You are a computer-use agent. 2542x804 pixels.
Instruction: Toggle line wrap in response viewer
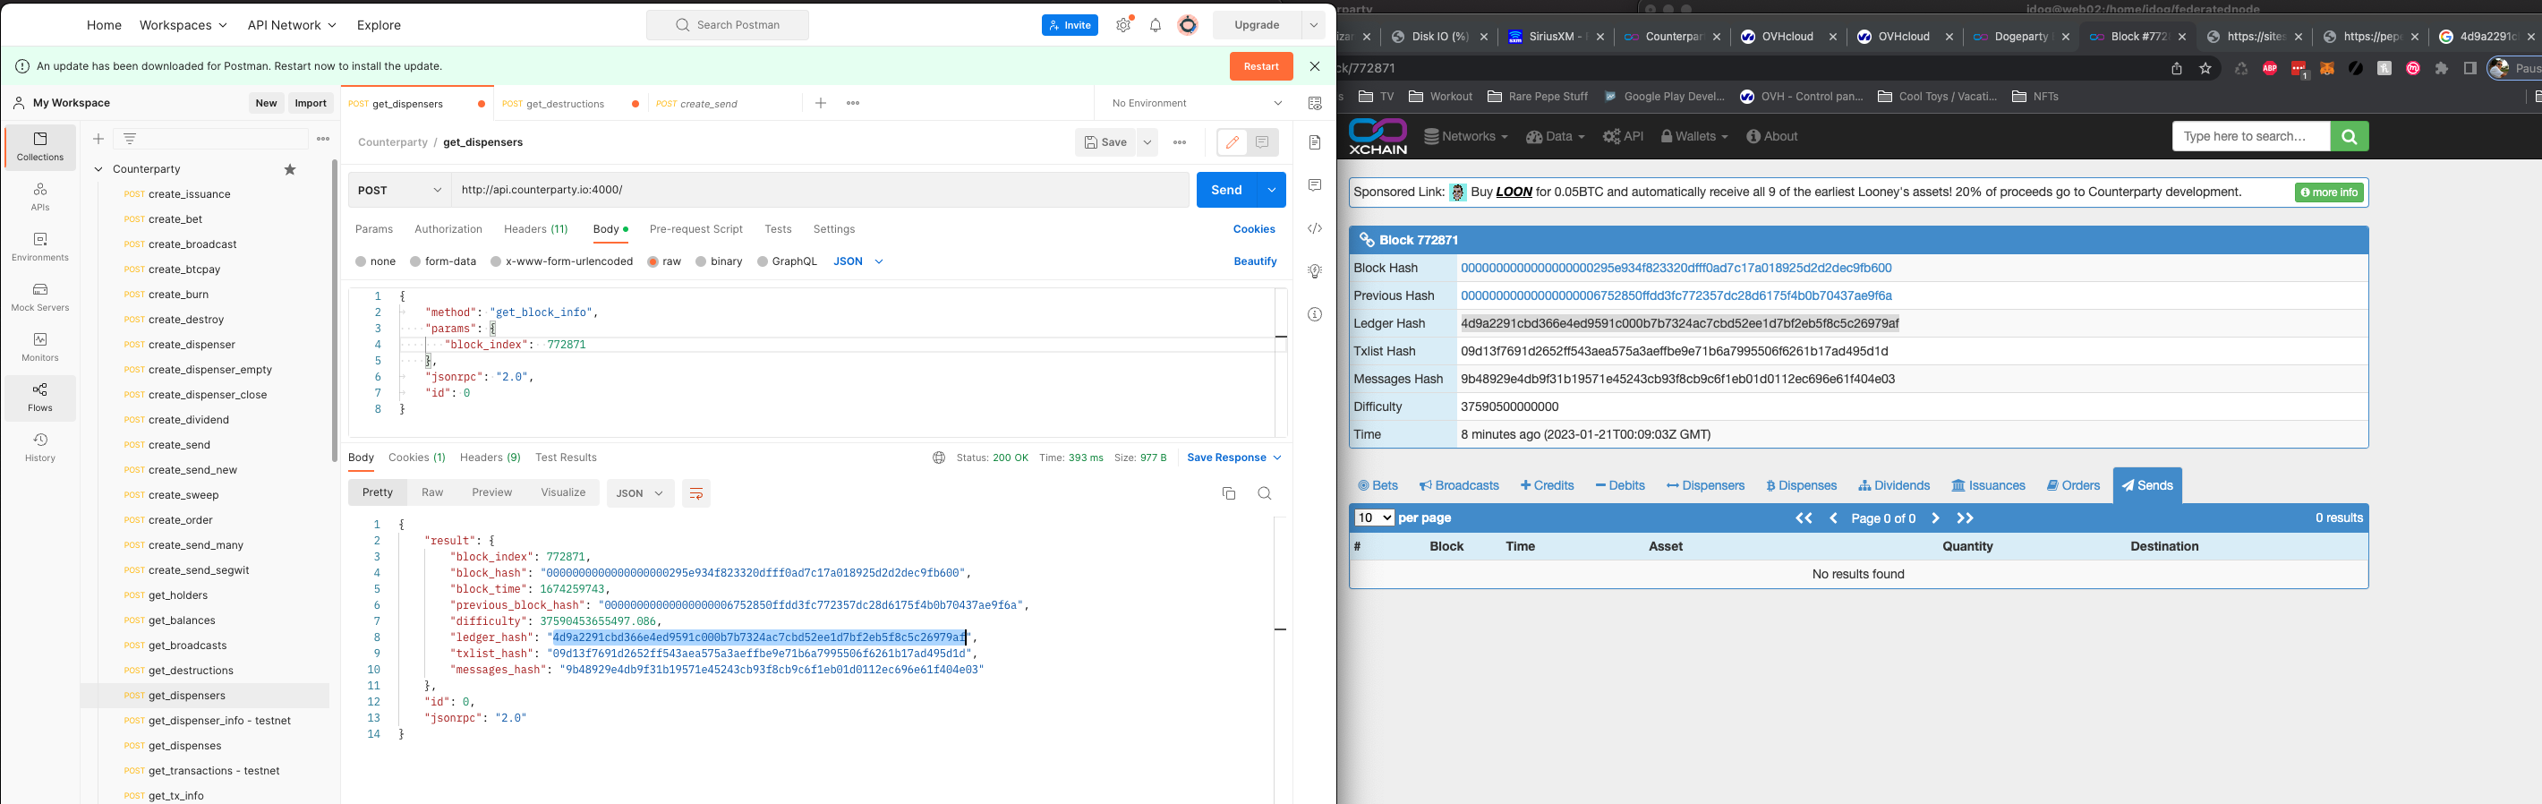point(695,493)
